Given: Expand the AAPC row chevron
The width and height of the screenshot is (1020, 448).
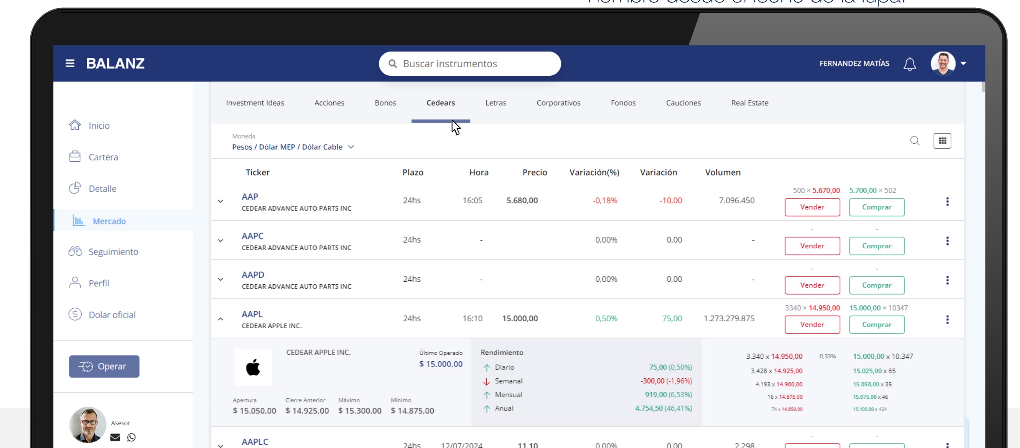Looking at the screenshot, I should [x=220, y=241].
